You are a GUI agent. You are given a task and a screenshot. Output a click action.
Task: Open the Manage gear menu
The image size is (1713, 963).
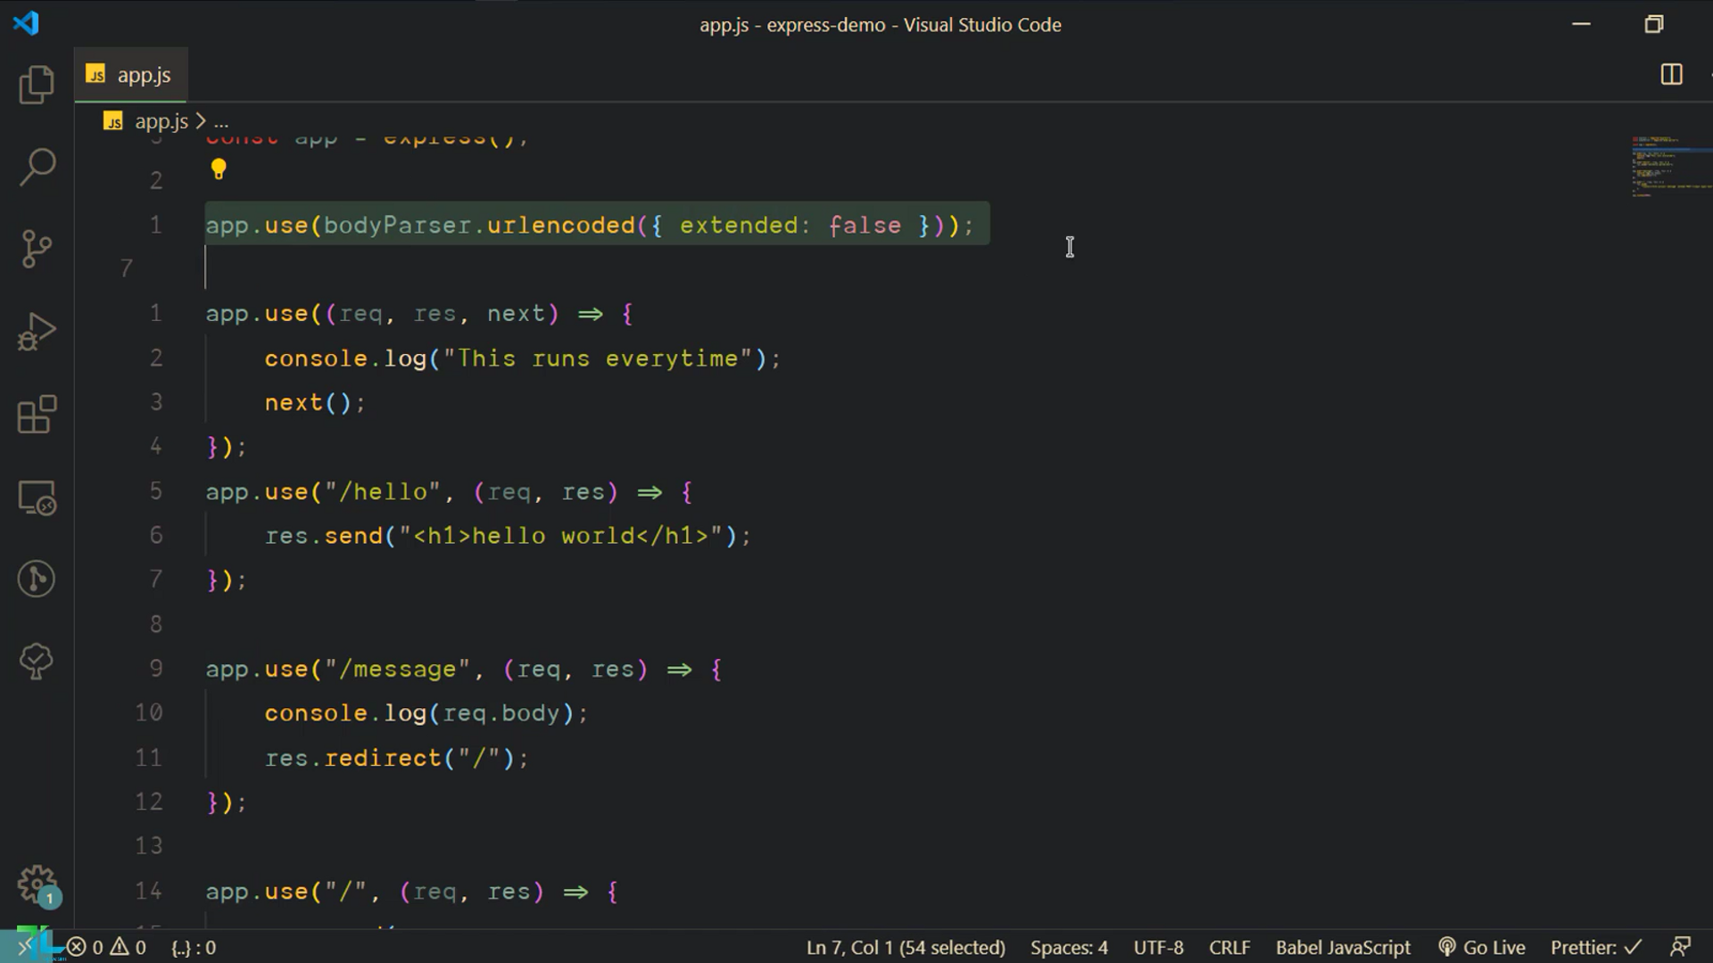click(x=37, y=885)
